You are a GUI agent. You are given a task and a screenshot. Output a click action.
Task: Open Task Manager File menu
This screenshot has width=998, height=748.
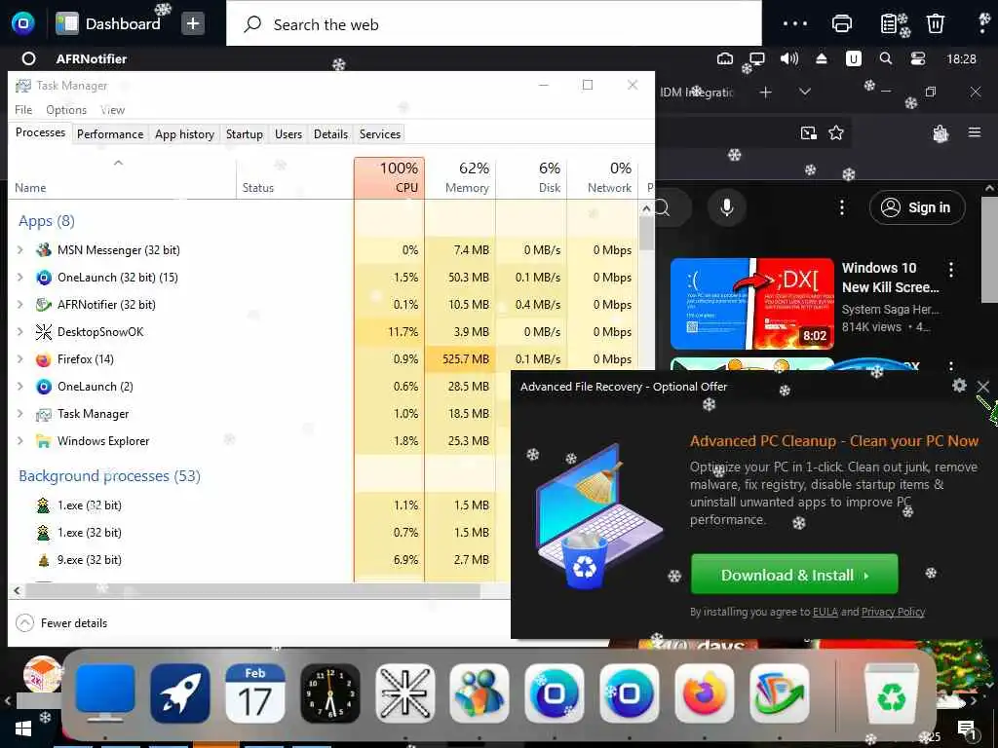coord(23,110)
